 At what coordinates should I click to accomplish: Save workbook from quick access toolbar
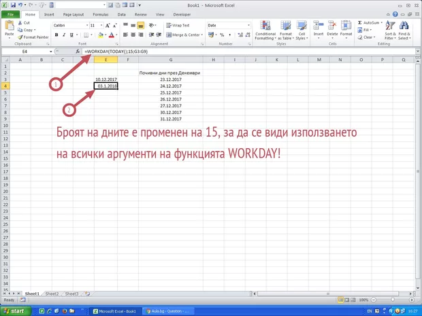point(13,5)
